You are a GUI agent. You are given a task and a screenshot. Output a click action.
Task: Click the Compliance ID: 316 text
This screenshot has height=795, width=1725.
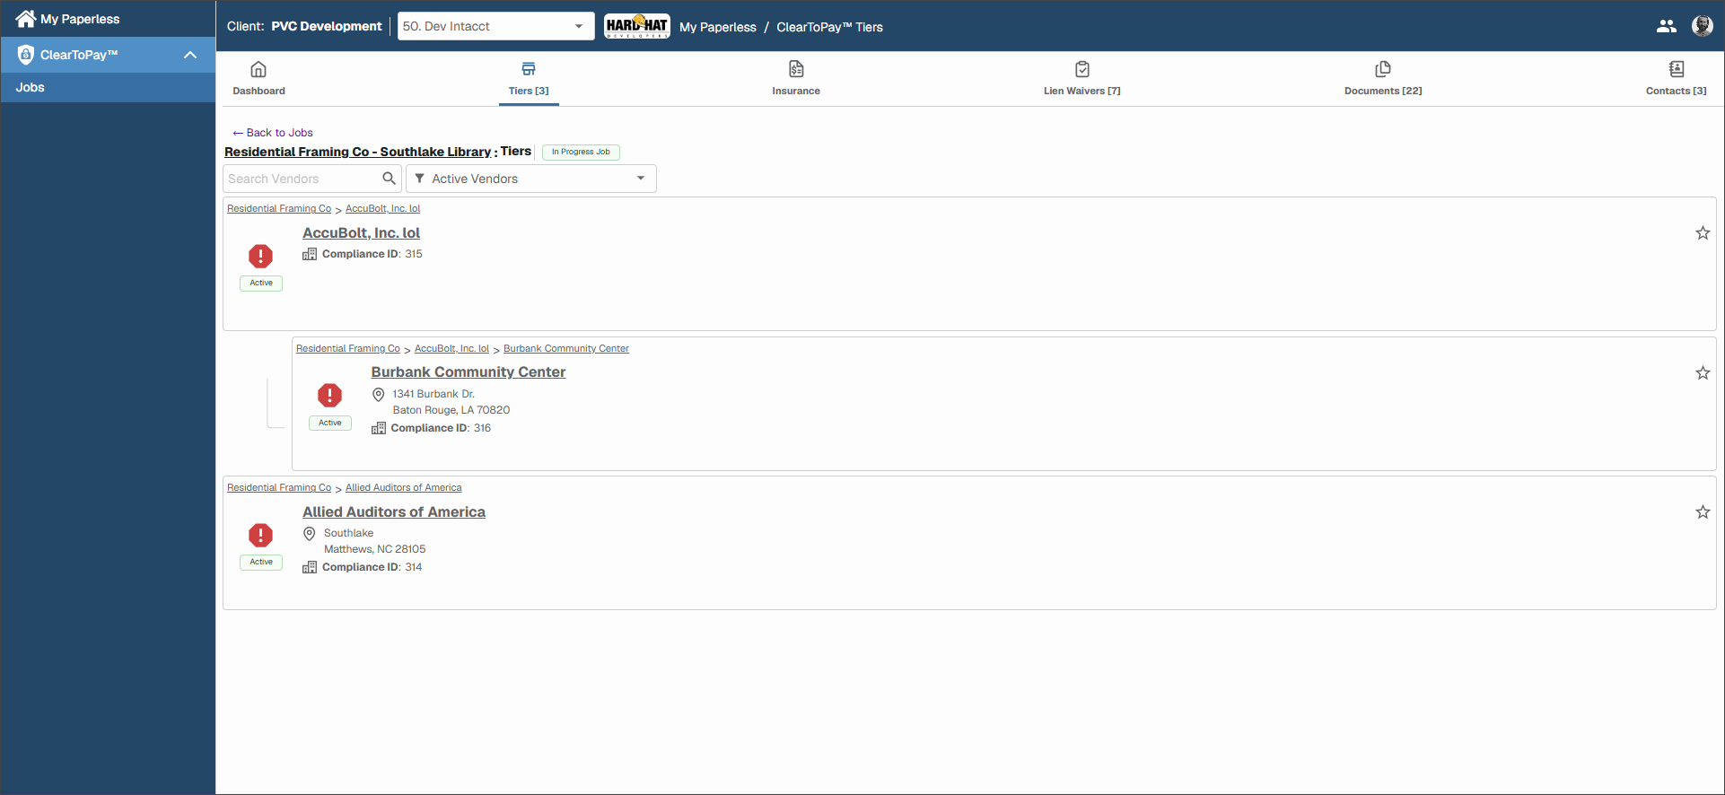point(441,428)
